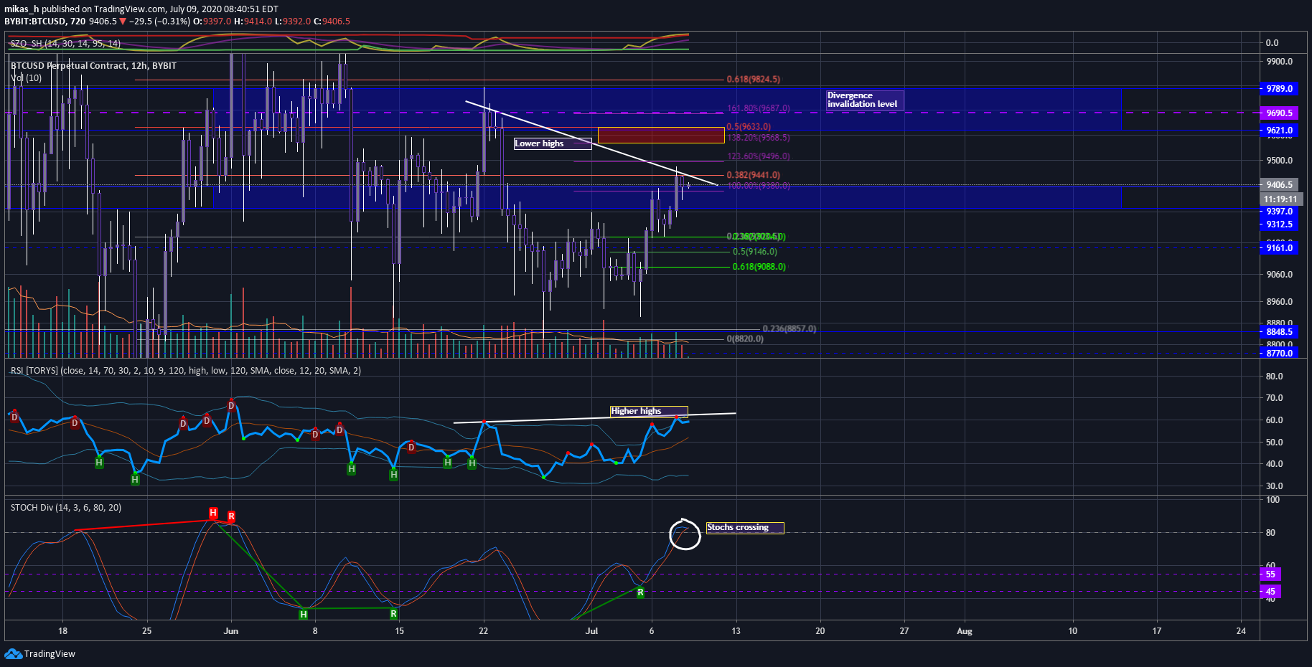Viewport: 1312px width, 667px height.
Task: Select the 0.5(9633.0) Fibonacci label
Action: click(x=749, y=127)
